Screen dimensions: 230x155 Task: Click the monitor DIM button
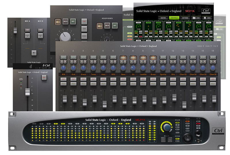point(84,29)
